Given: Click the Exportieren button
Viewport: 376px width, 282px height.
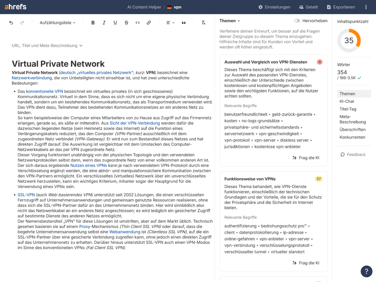Looking at the screenshot, I should click(x=341, y=7).
